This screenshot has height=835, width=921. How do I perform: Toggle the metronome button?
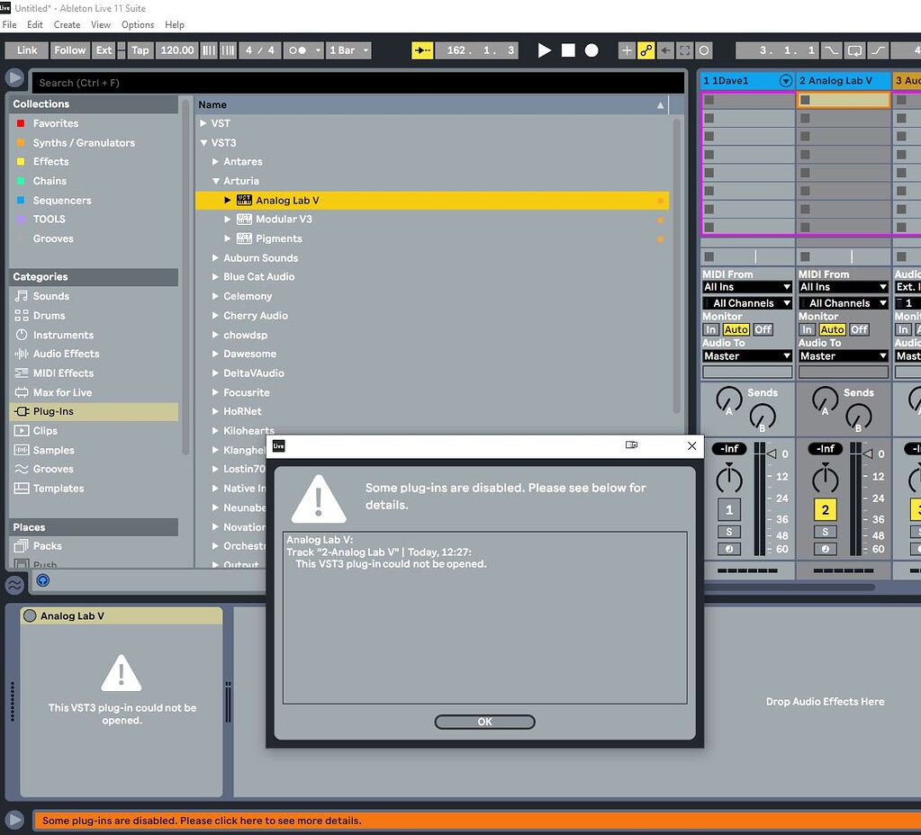(x=300, y=50)
